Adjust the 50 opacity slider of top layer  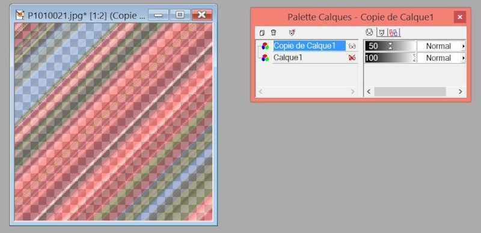390,46
